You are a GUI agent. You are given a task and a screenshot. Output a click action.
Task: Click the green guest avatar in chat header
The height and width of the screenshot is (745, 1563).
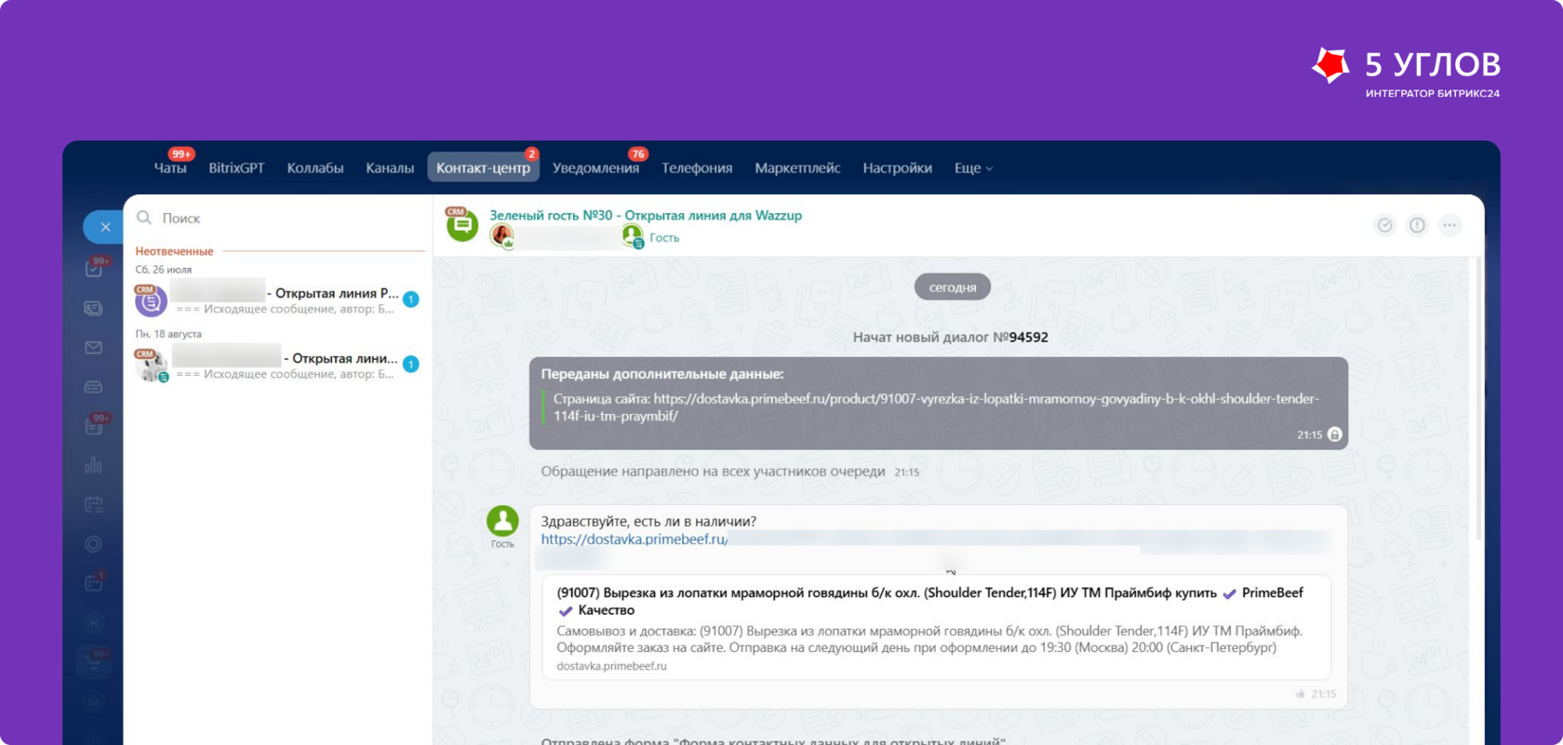(x=633, y=237)
